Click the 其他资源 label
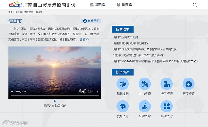208x127 pixels. pyautogui.click(x=167, y=116)
